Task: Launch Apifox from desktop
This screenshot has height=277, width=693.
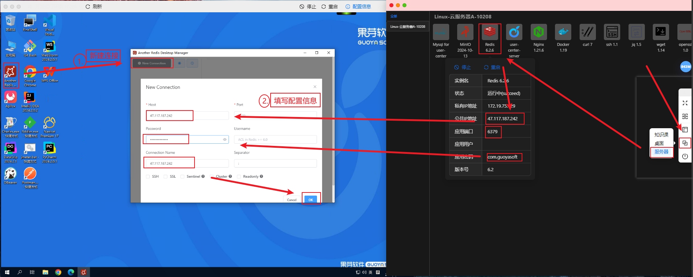Action: click(11, 100)
